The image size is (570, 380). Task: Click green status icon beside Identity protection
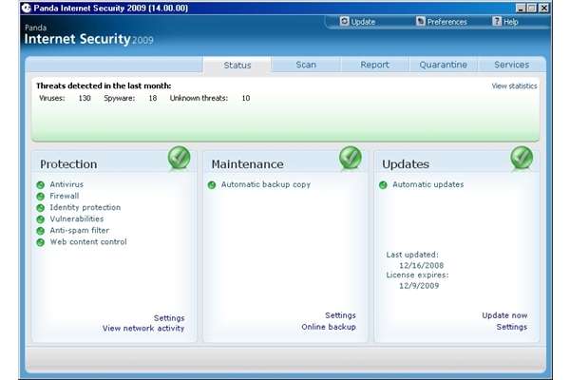click(40, 208)
